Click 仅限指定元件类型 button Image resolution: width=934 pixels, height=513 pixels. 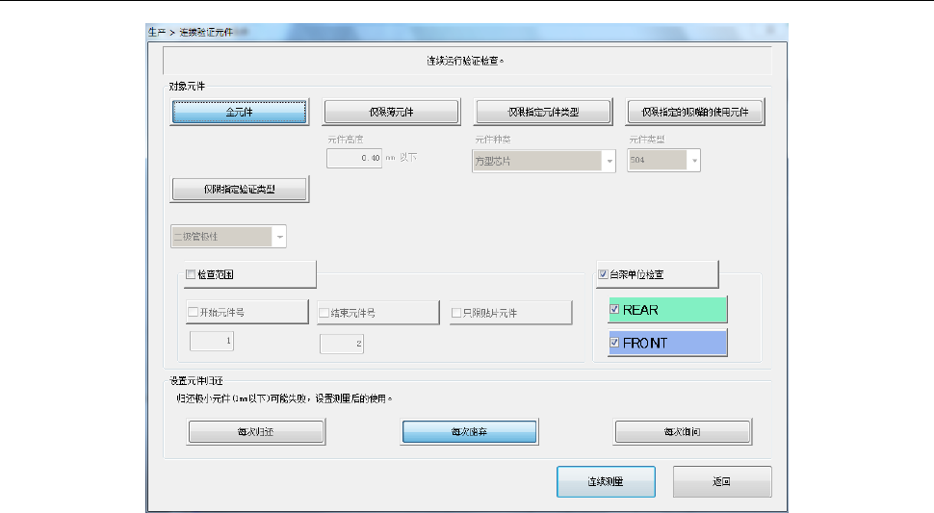tap(543, 112)
